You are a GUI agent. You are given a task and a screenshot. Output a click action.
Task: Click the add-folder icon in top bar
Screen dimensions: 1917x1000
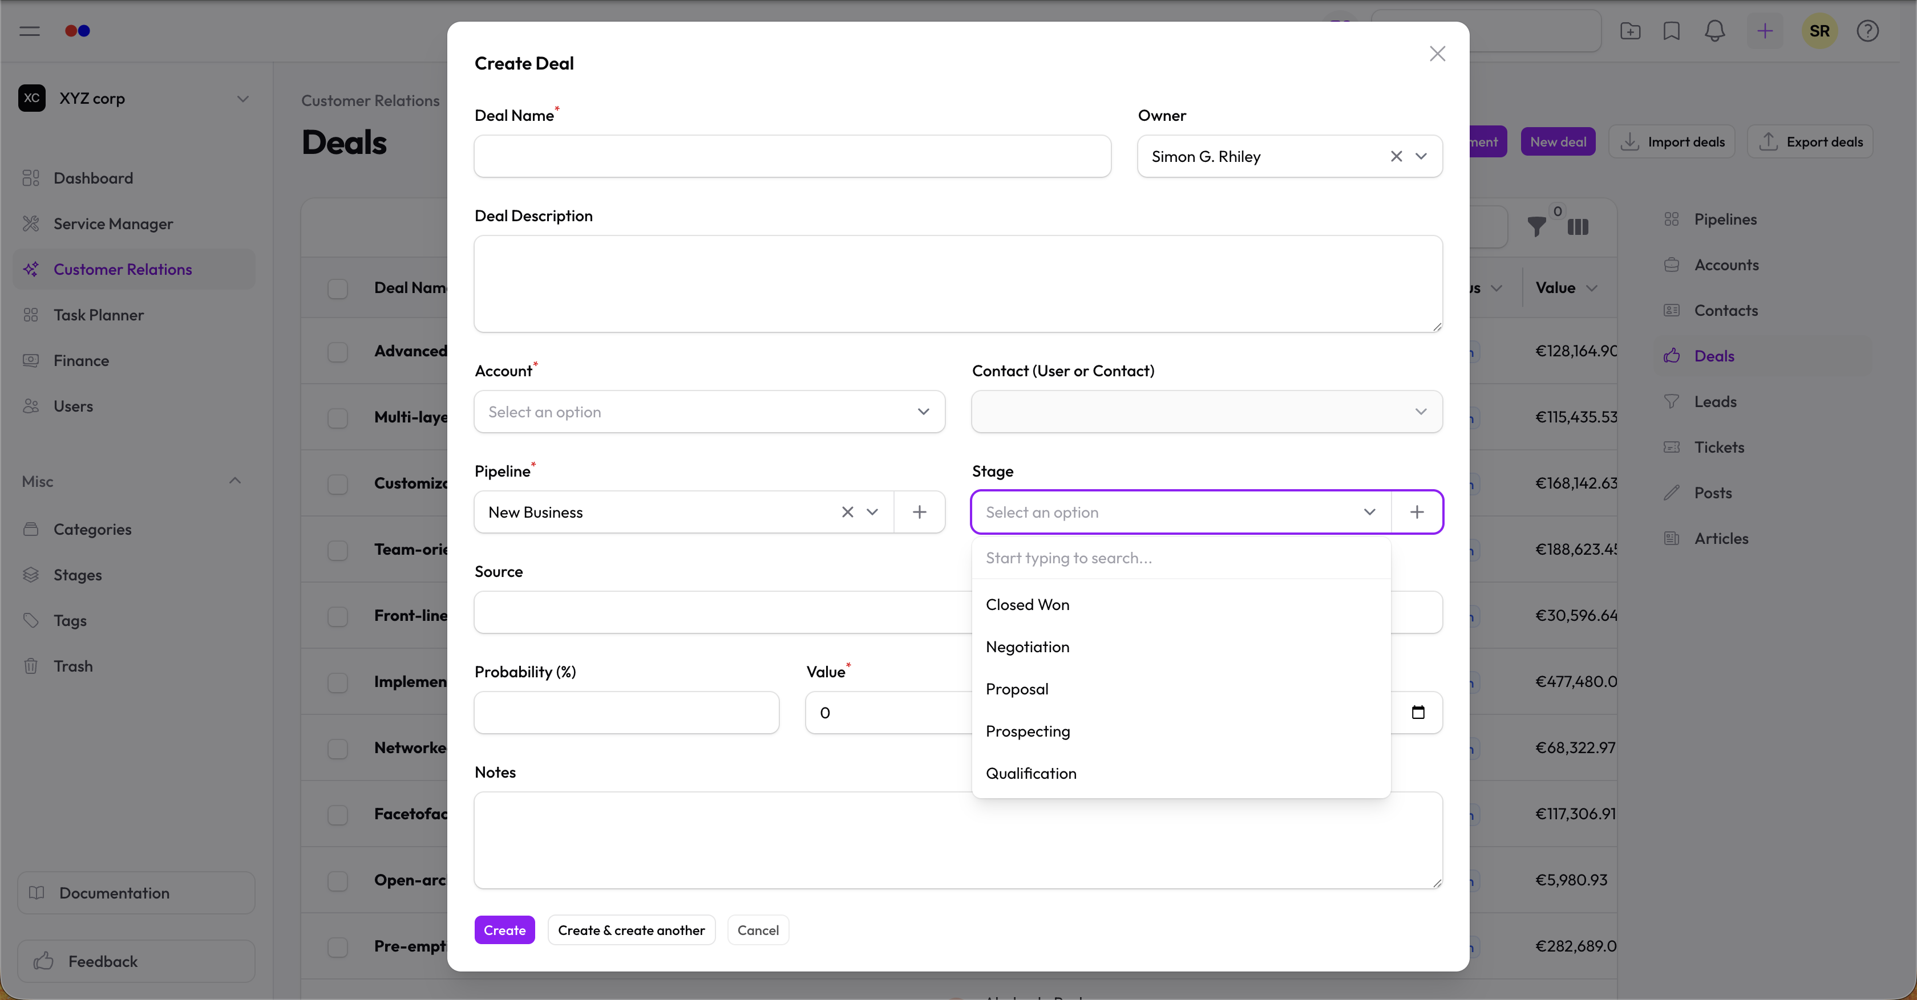[1630, 30]
